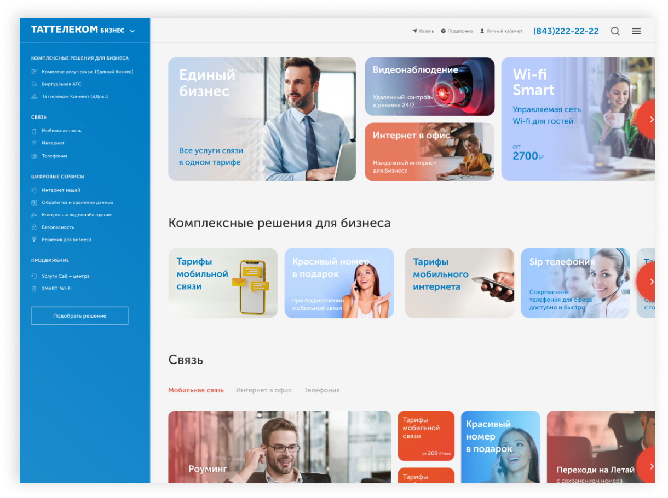The width and height of the screenshot is (668, 498).
Task: Open the Виртуальная АТС sidebar link
Action: coord(61,84)
